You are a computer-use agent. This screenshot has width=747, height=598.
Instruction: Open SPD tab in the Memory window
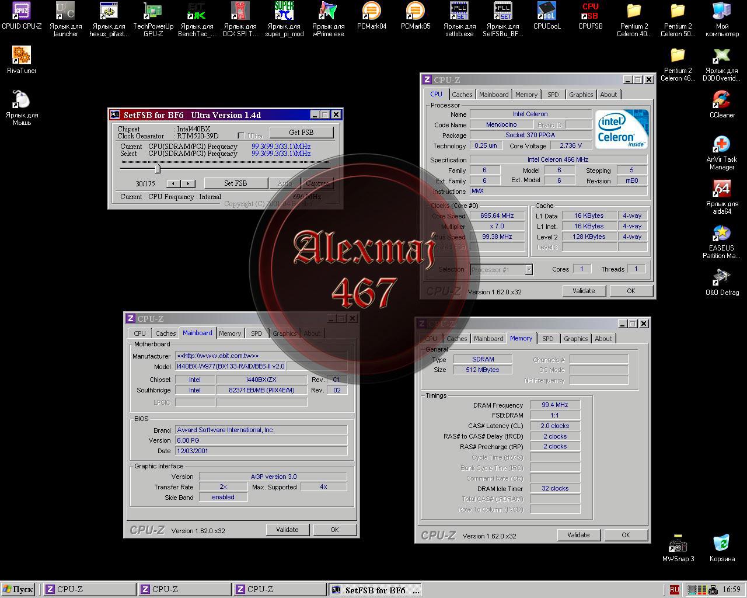[547, 339]
